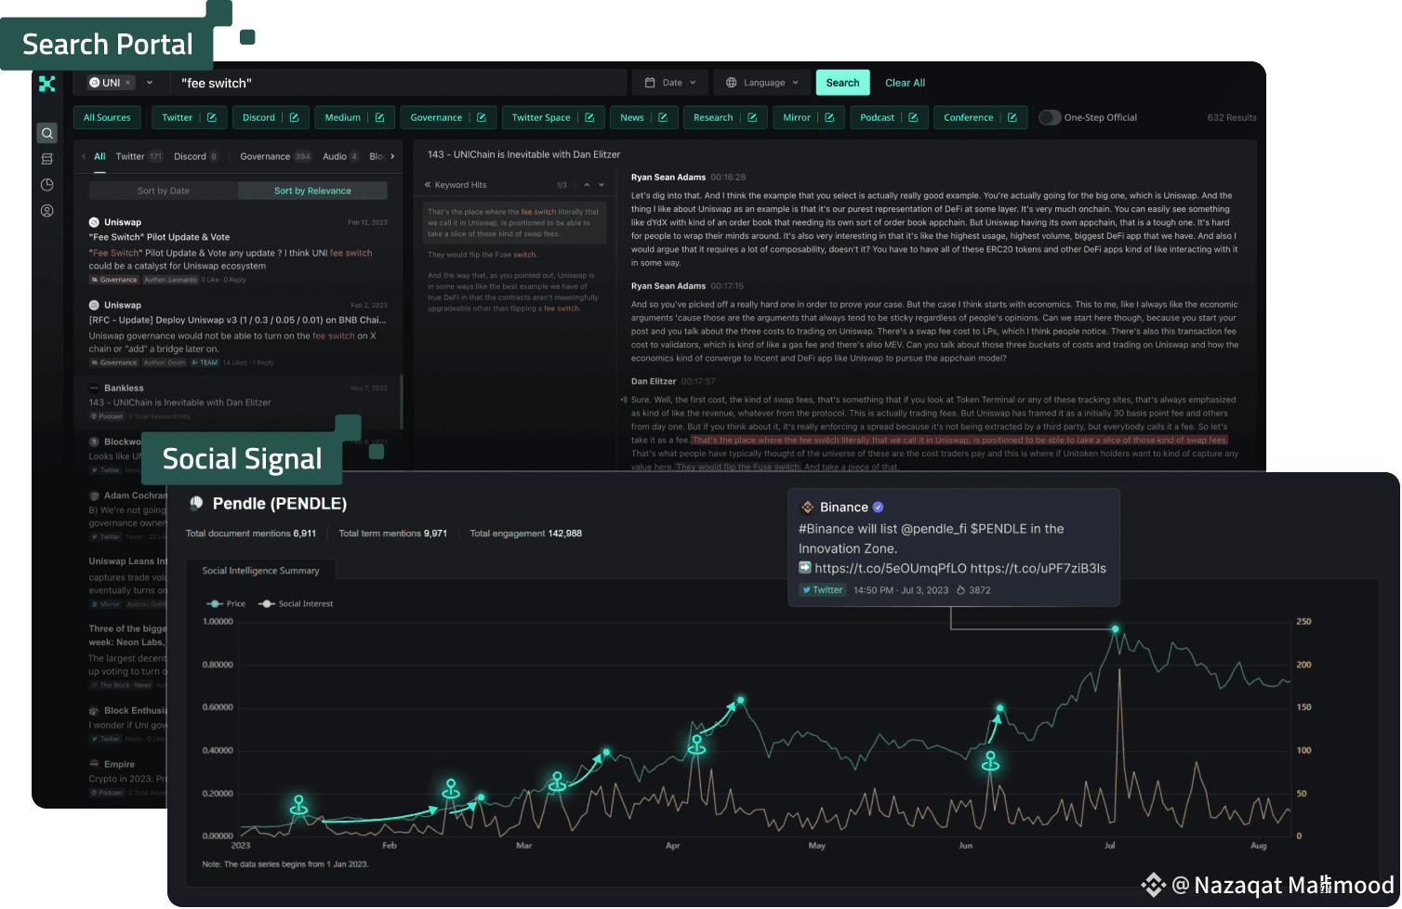The height and width of the screenshot is (909, 1402).
Task: Switch to the All results tab
Action: pyautogui.click(x=99, y=157)
